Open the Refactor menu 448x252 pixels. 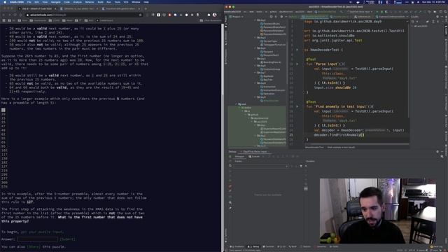(90, 2)
